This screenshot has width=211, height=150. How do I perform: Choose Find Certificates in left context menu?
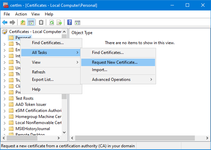click(x=51, y=43)
